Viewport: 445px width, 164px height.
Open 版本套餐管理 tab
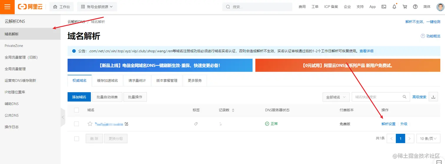pos(167,80)
